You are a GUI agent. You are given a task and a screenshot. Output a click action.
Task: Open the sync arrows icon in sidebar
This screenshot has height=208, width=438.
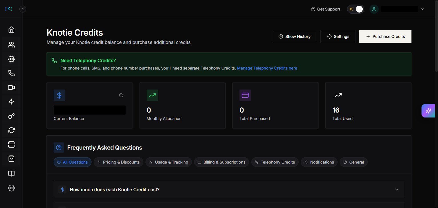[x=11, y=130]
